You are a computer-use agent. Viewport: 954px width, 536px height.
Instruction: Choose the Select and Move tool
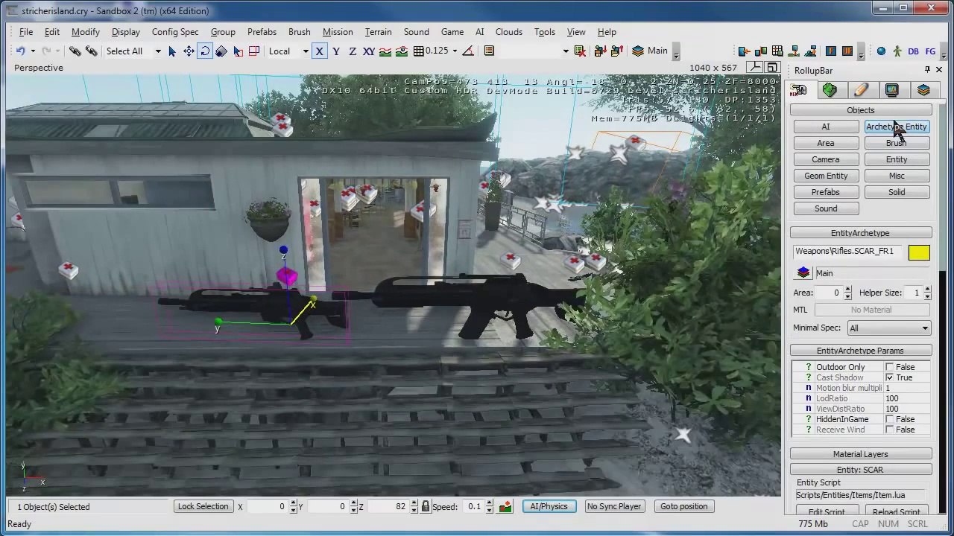tap(189, 51)
